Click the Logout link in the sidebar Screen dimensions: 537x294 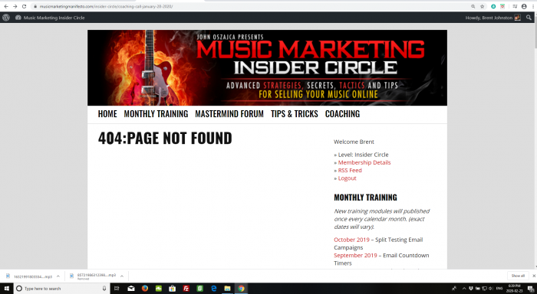click(x=348, y=178)
